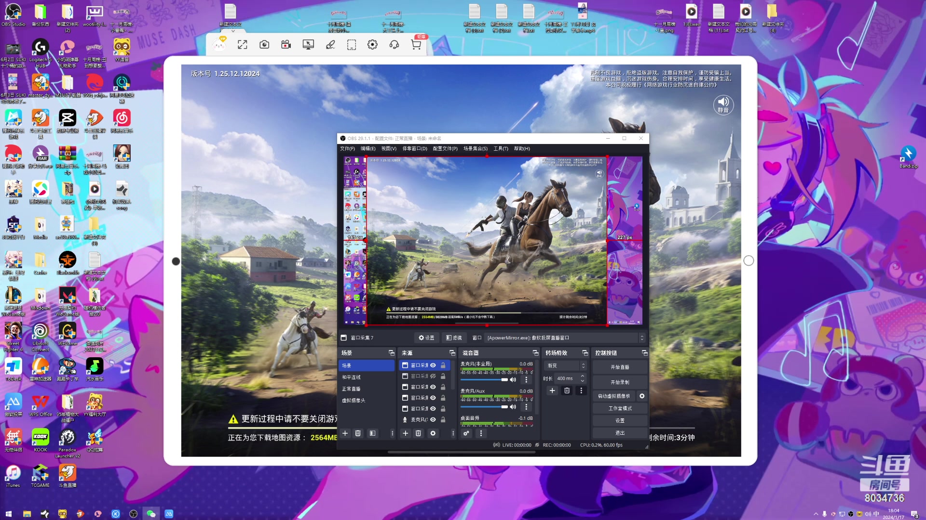
Task: Toggle lock on selected 窗口采集 source
Action: click(x=443, y=365)
